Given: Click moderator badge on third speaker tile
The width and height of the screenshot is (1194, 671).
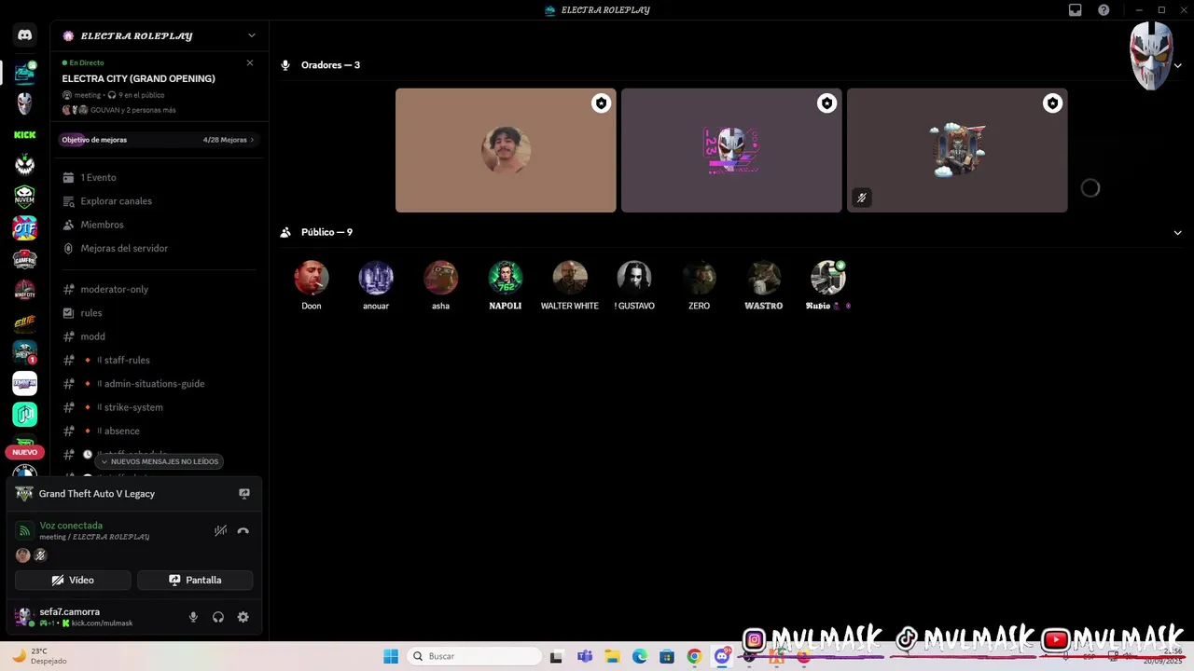Looking at the screenshot, I should coord(1053,103).
